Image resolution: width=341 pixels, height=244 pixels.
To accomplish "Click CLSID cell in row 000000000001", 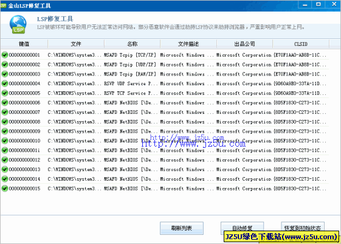I will tap(300, 55).
